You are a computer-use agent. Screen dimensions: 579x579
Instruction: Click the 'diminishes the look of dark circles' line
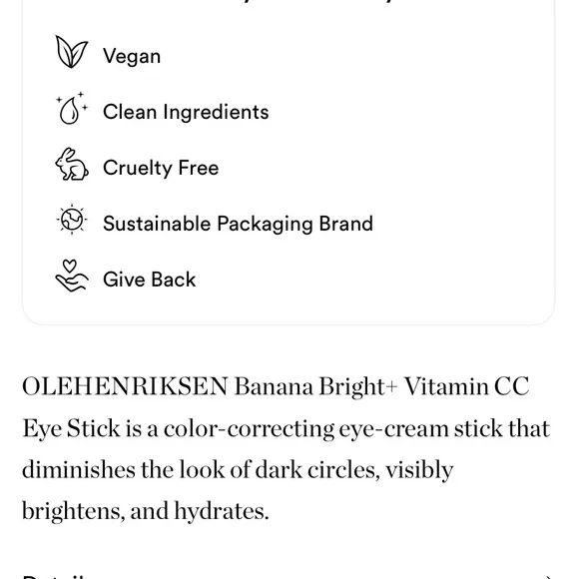238,470
